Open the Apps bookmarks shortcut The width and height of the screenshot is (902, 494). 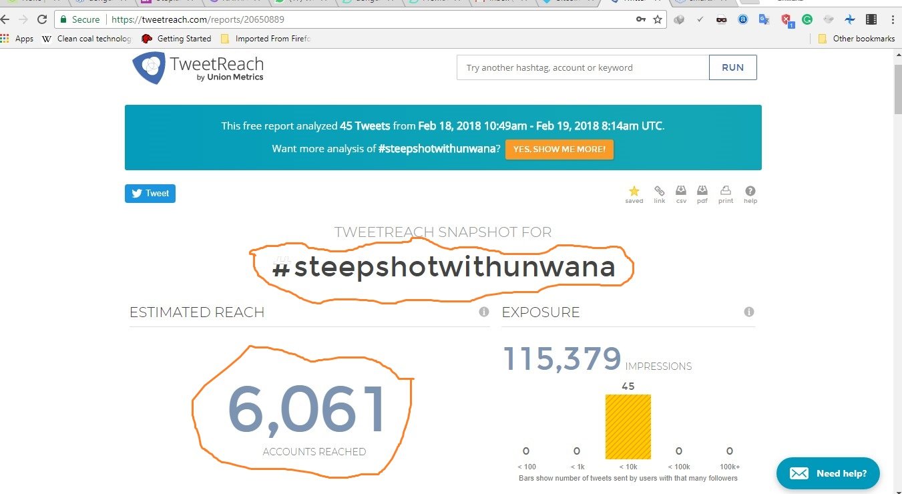(x=17, y=39)
